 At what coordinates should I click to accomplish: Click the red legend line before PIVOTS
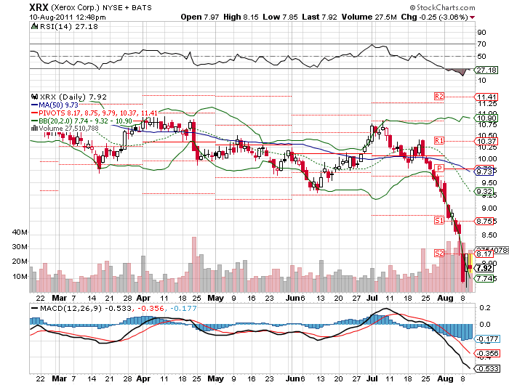click(34, 113)
